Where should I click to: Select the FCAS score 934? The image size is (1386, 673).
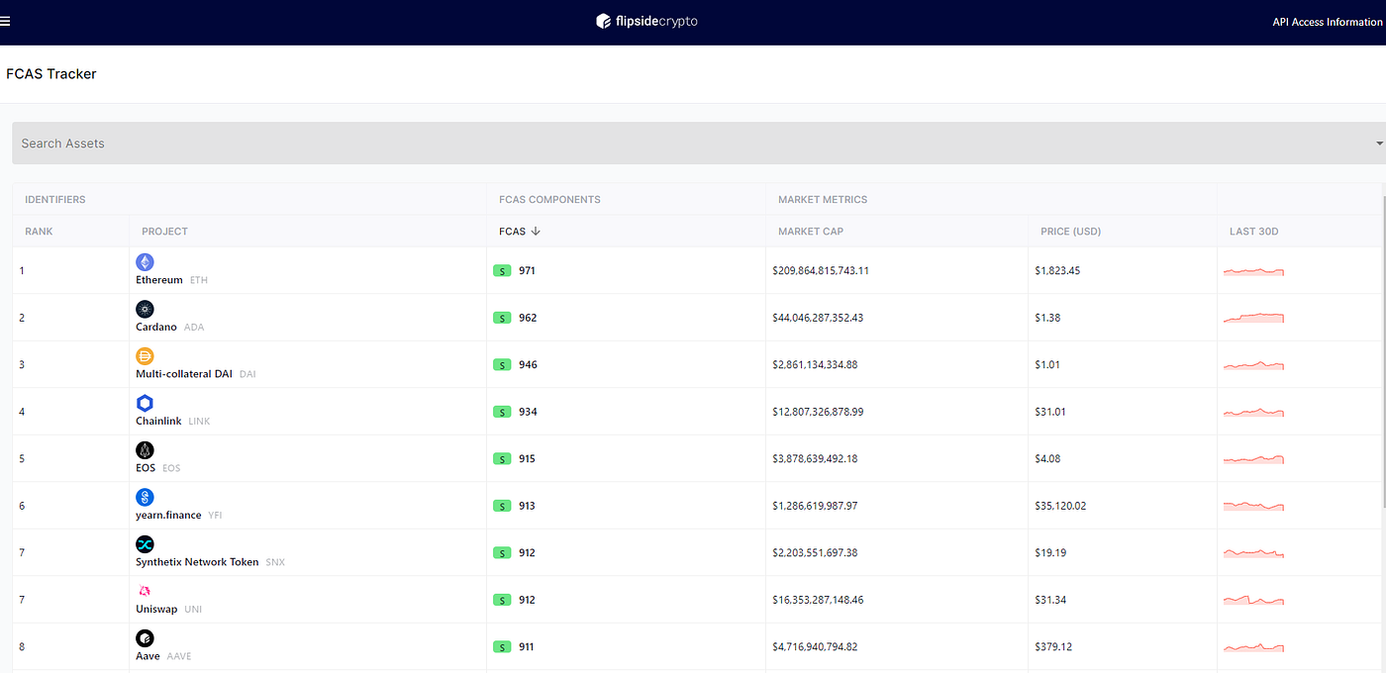point(528,412)
